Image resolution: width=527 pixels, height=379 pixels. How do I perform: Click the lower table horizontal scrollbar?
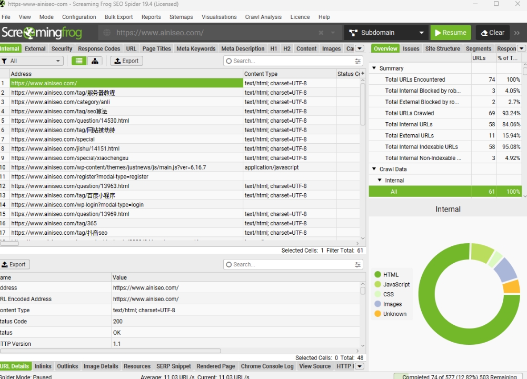(110, 351)
